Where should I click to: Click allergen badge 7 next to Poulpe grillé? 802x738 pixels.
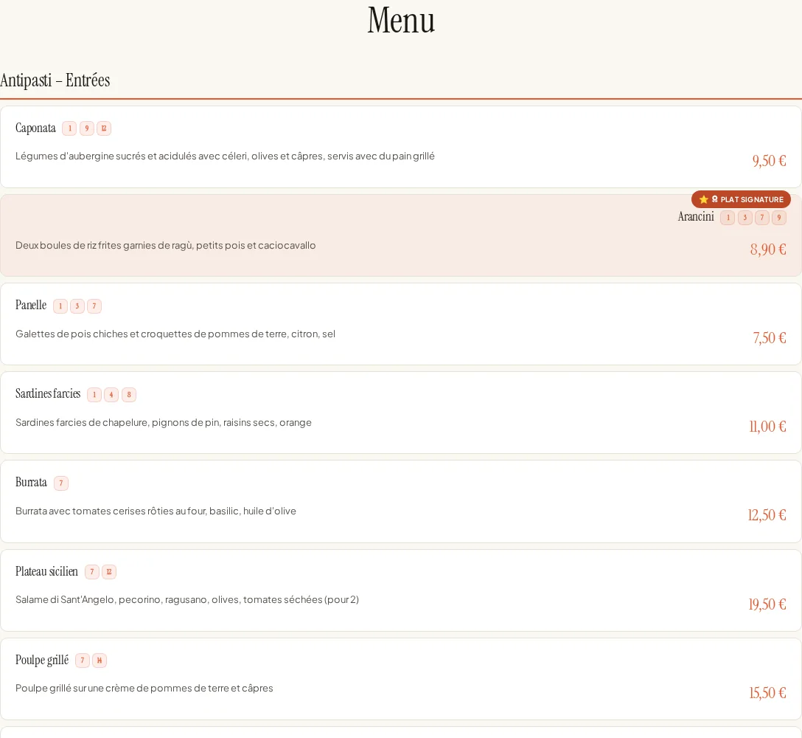point(83,661)
